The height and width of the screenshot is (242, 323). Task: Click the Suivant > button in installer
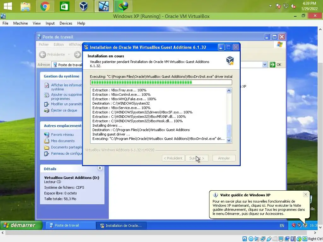click(x=197, y=158)
